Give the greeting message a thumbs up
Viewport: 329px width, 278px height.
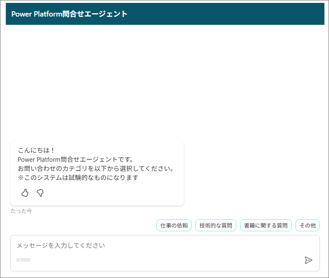coord(25,193)
